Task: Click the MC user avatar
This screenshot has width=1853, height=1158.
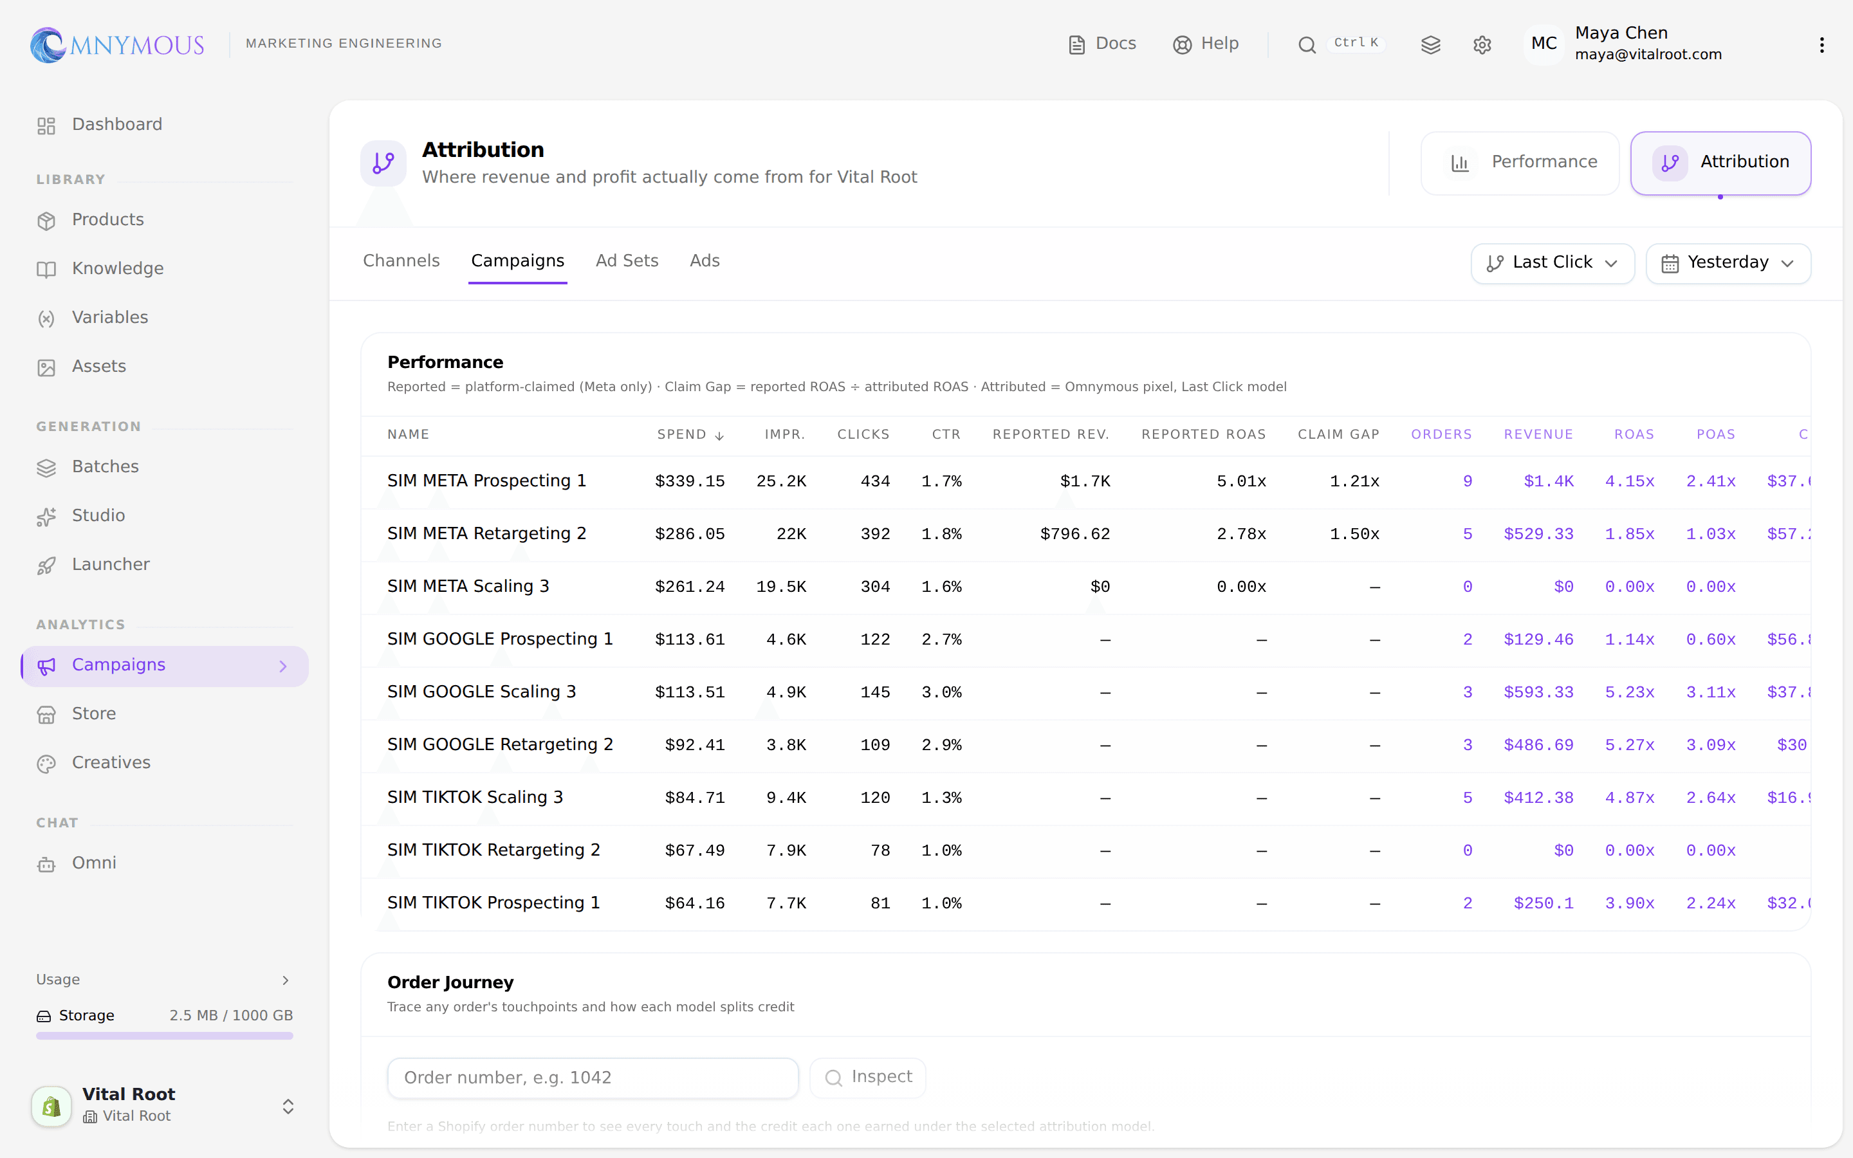Action: [x=1544, y=44]
